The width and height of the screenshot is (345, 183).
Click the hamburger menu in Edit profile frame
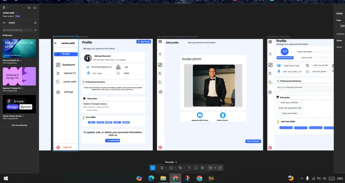click(160, 42)
